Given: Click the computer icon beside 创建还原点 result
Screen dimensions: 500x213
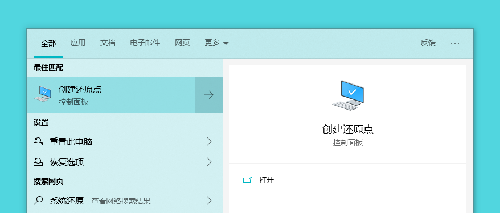Looking at the screenshot, I should (x=43, y=94).
